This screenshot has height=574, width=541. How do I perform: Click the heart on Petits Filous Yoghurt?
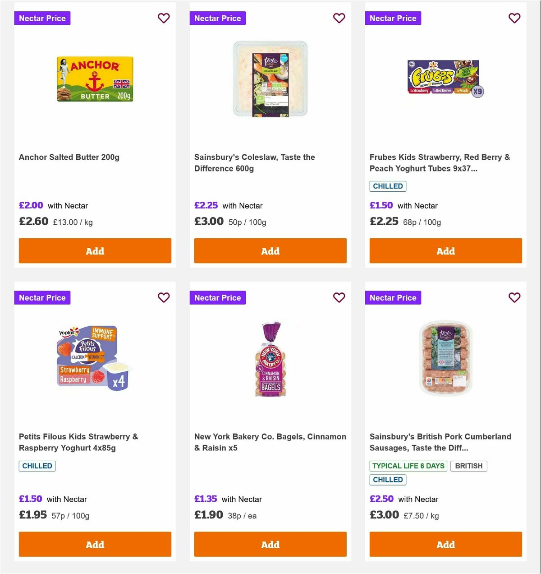click(164, 297)
